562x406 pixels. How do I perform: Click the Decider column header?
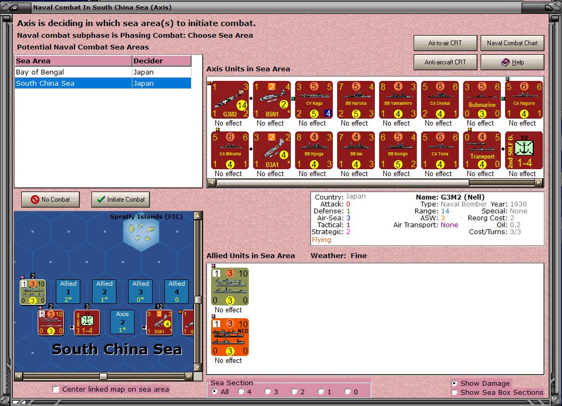pyautogui.click(x=162, y=61)
